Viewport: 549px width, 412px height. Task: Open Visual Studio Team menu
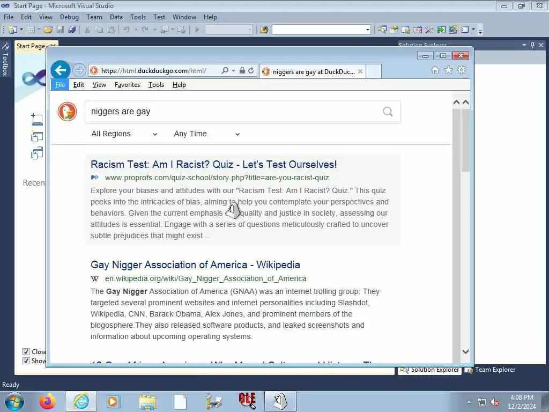click(x=94, y=17)
